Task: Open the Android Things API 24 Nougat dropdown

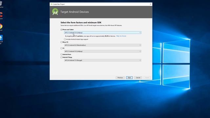Action: tap(103, 60)
